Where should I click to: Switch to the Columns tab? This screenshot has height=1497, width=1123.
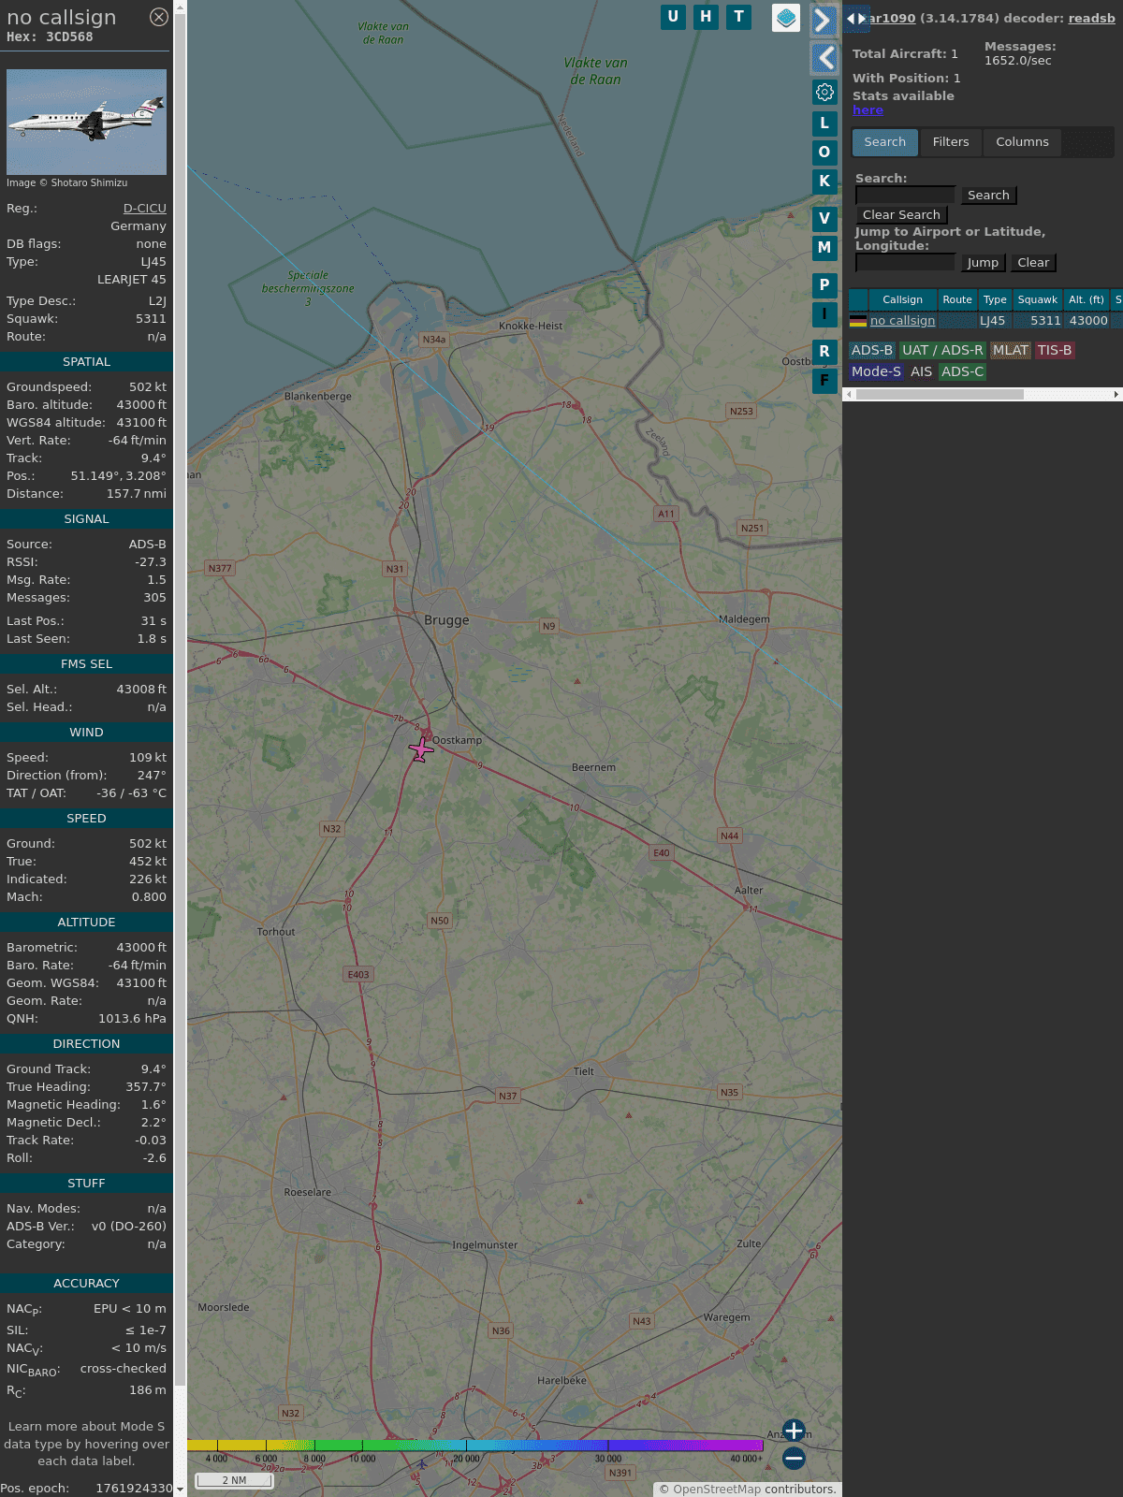[1022, 142]
